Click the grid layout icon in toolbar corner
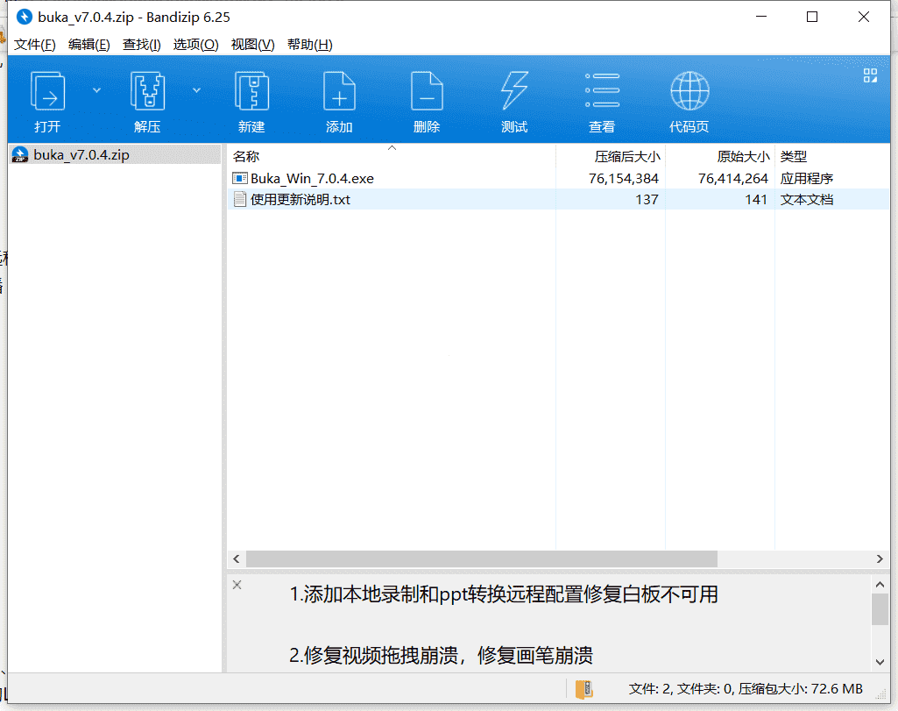 [870, 75]
